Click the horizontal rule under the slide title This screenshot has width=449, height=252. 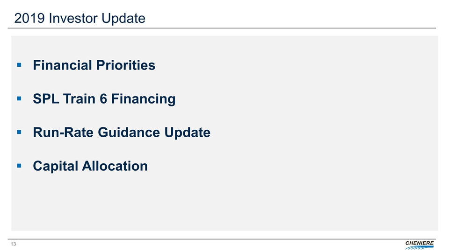(x=224, y=28)
